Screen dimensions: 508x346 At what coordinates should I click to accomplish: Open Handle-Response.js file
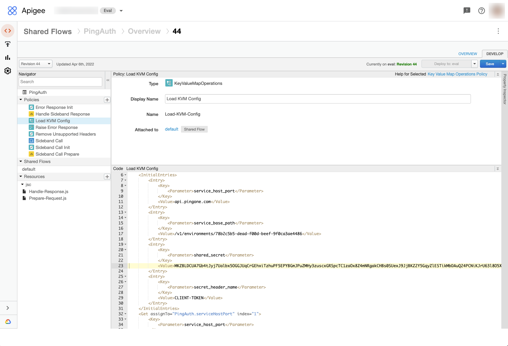(48, 192)
